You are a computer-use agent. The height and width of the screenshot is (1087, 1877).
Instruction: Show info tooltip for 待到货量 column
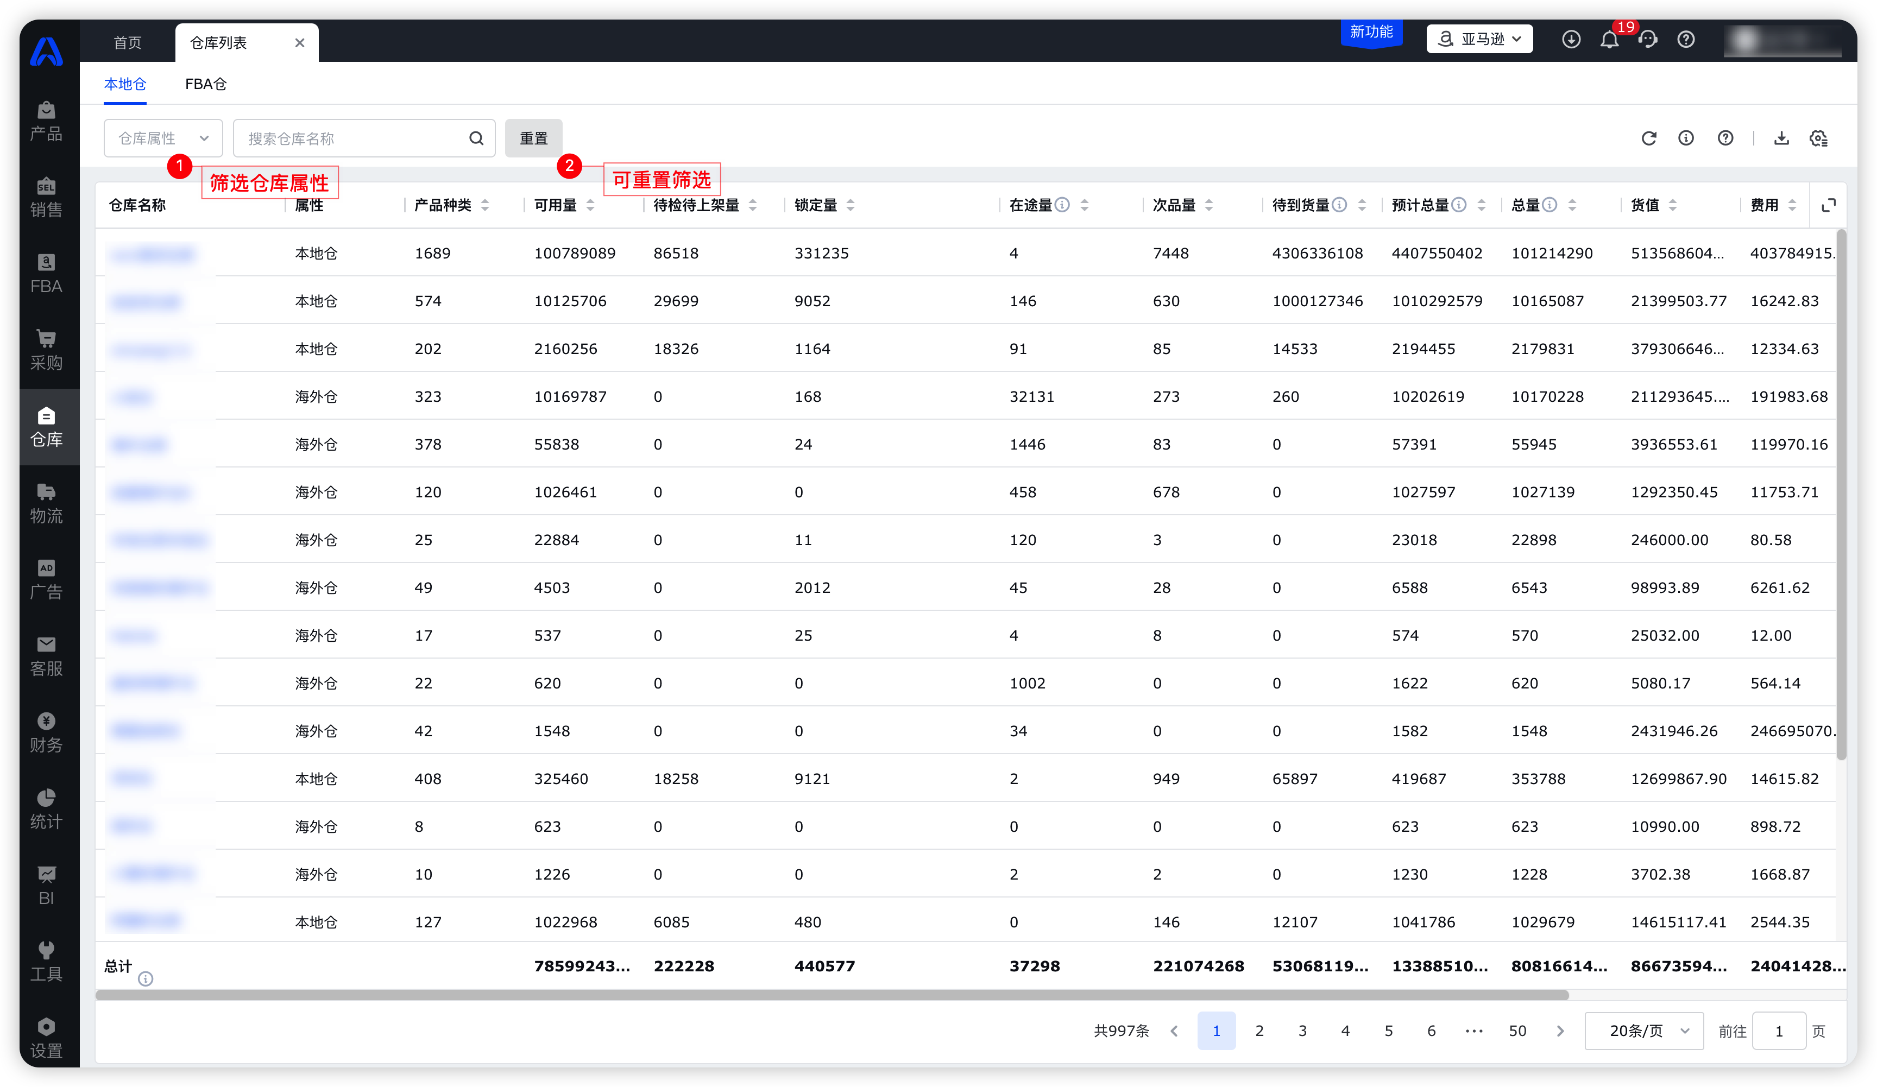[1339, 205]
